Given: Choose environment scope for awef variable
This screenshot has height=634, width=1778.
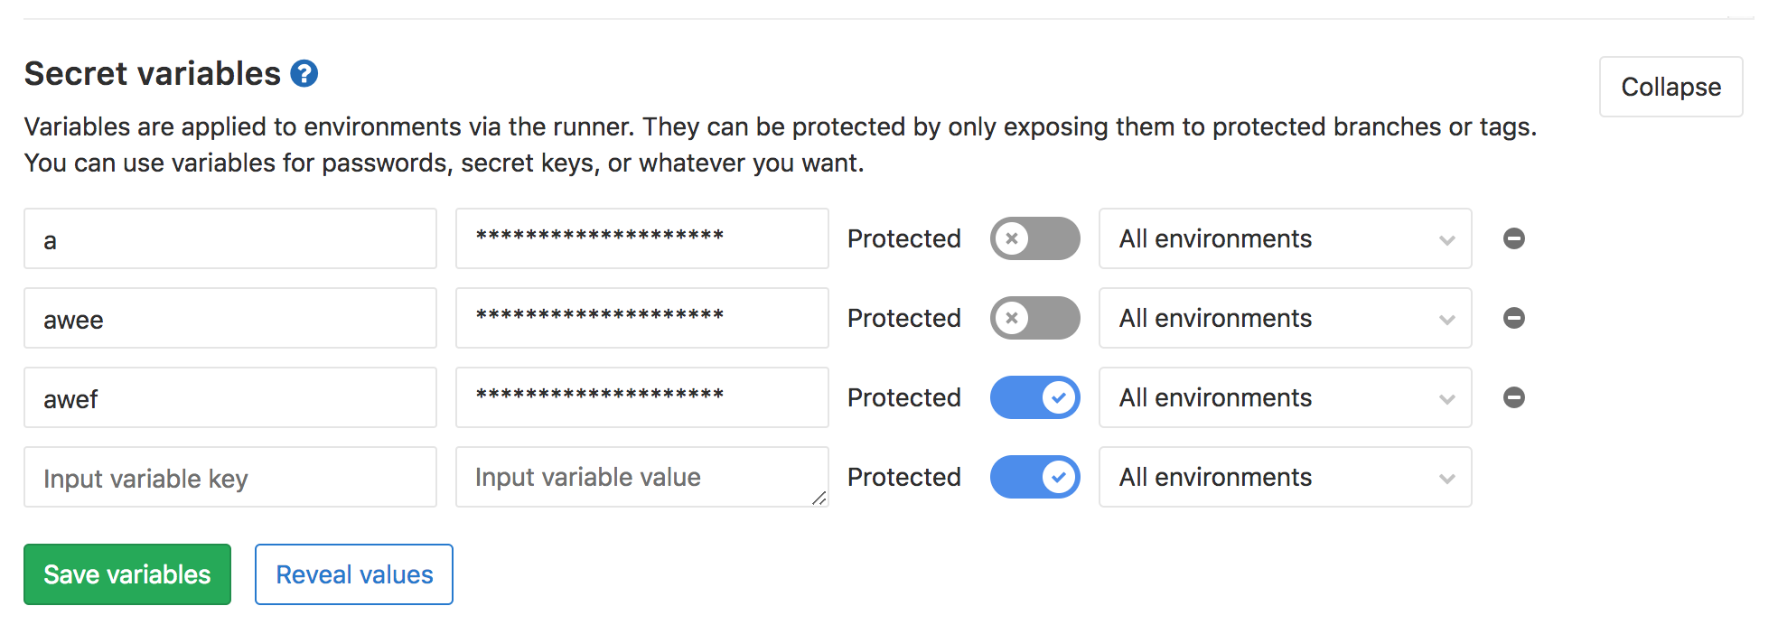Looking at the screenshot, I should click(1285, 397).
